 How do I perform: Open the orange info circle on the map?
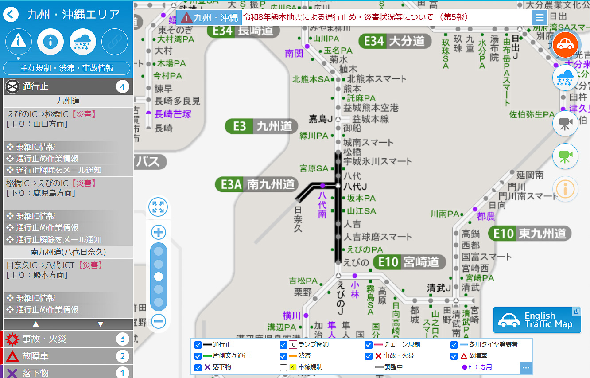click(x=565, y=189)
